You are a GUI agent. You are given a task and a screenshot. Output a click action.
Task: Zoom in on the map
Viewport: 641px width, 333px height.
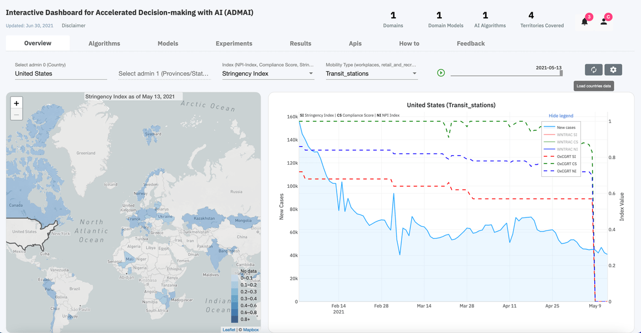click(17, 103)
